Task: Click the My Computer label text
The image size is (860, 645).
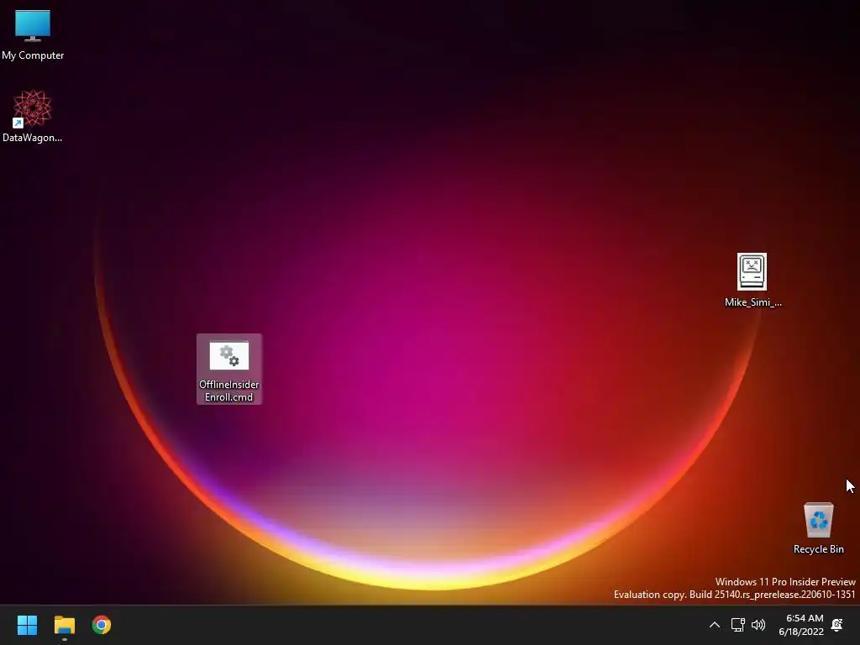Action: coord(33,55)
